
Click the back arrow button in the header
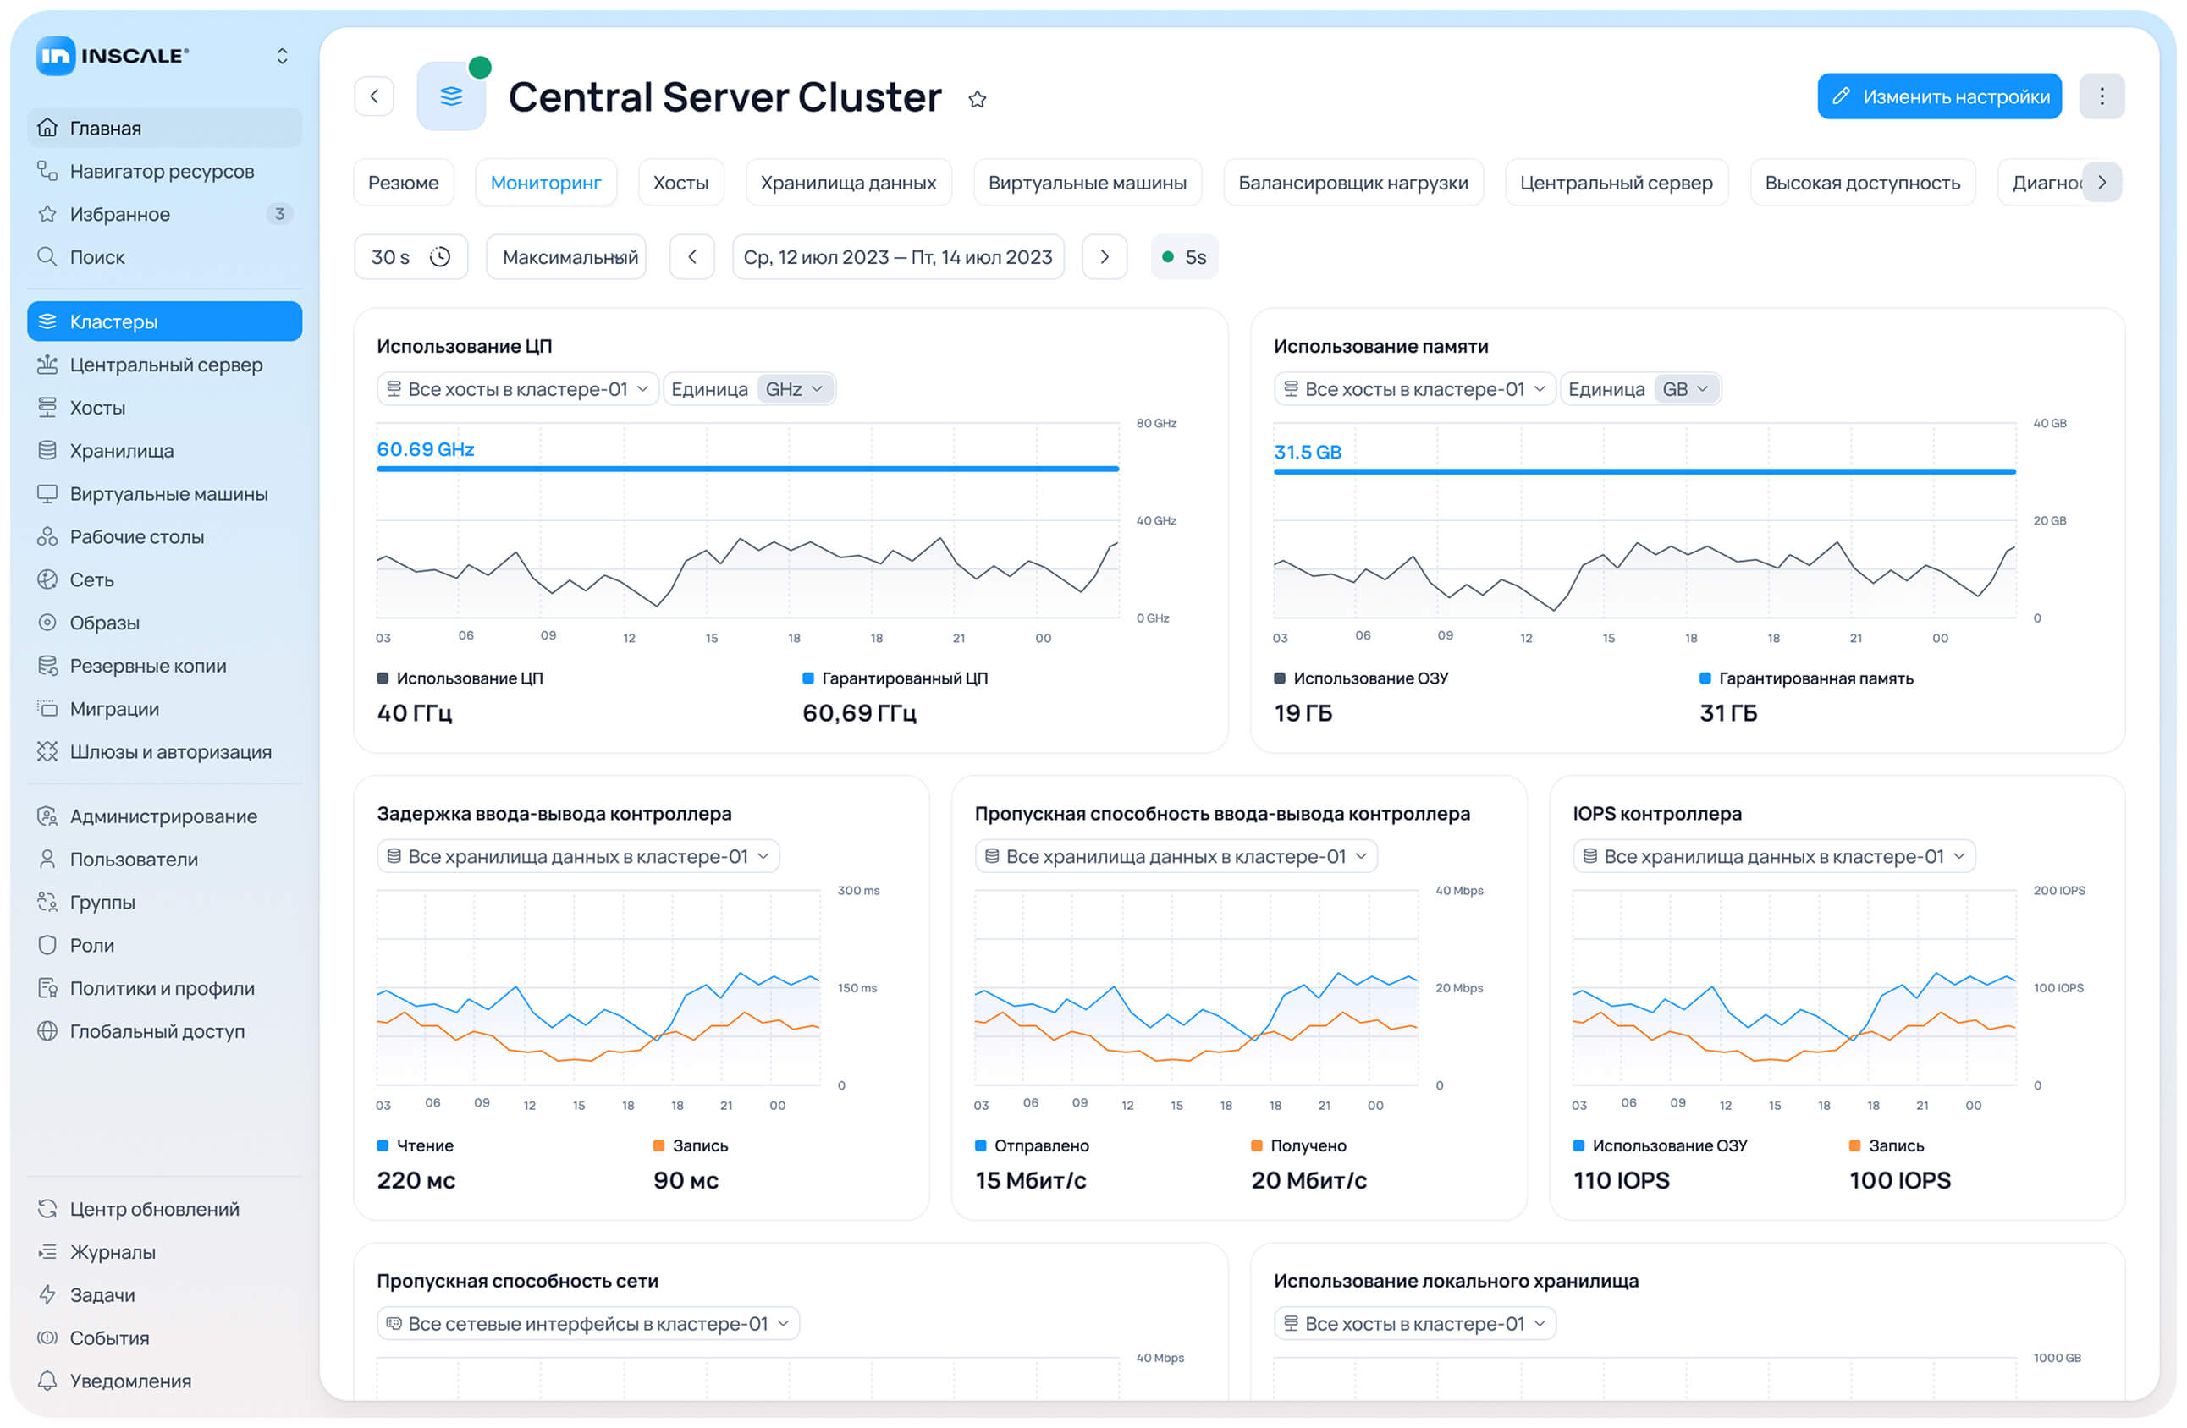click(374, 96)
